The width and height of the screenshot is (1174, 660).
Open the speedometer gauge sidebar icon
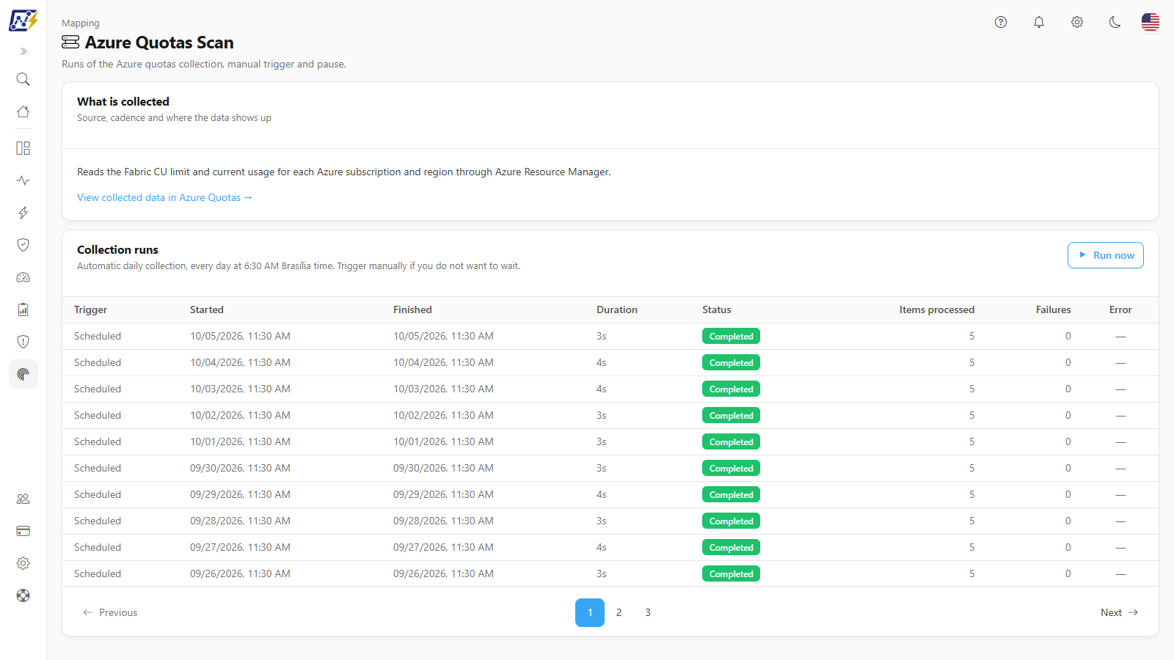[x=23, y=277]
